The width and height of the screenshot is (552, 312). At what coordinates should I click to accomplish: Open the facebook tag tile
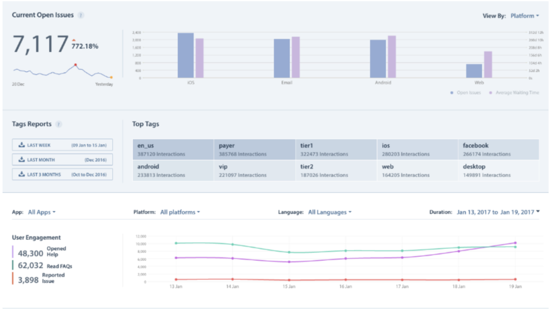[x=499, y=150]
